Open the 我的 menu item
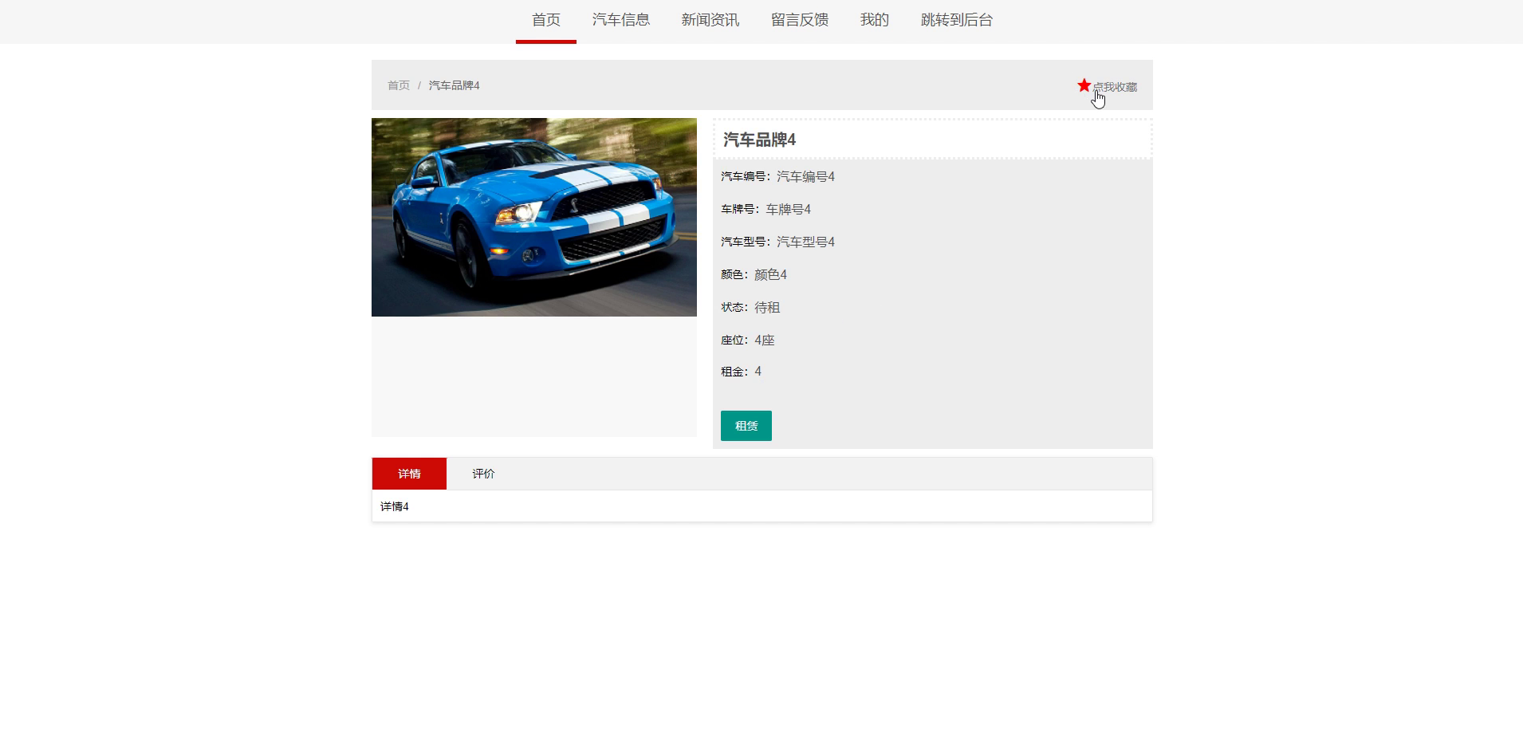Viewport: 1523px width, 740px height. click(875, 20)
